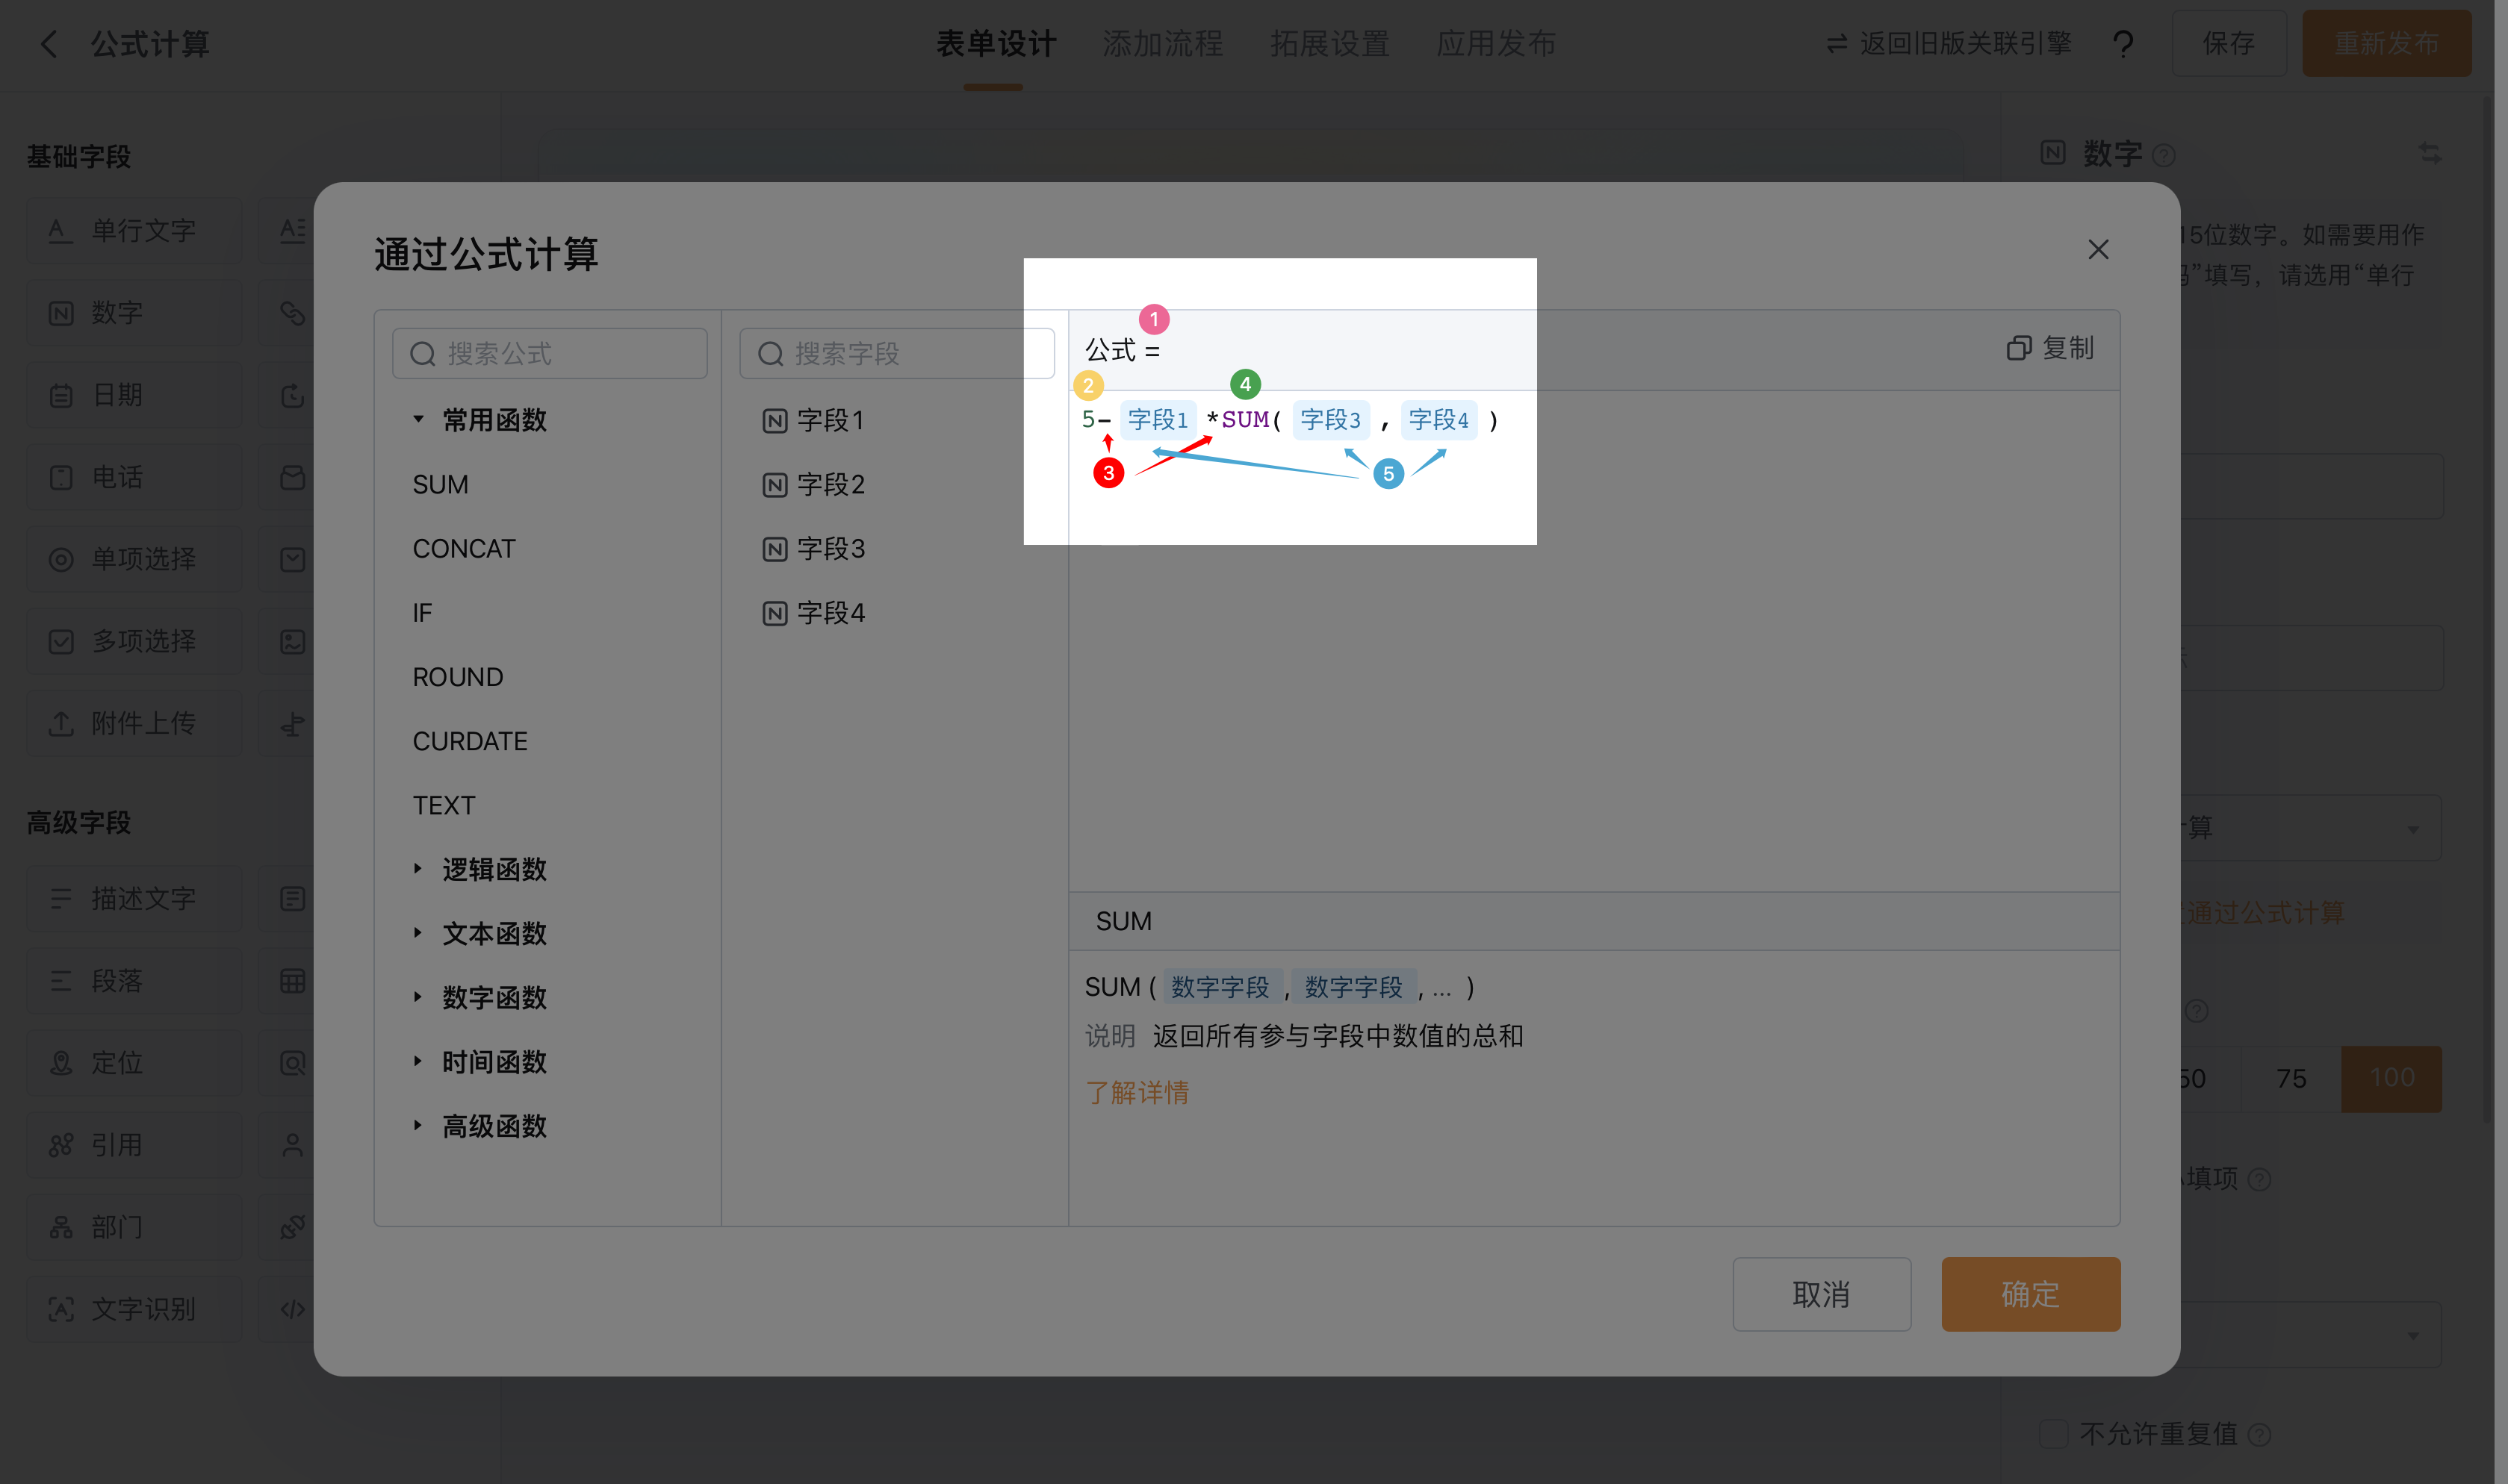Add a 数字 field from the sidebar

134,313
